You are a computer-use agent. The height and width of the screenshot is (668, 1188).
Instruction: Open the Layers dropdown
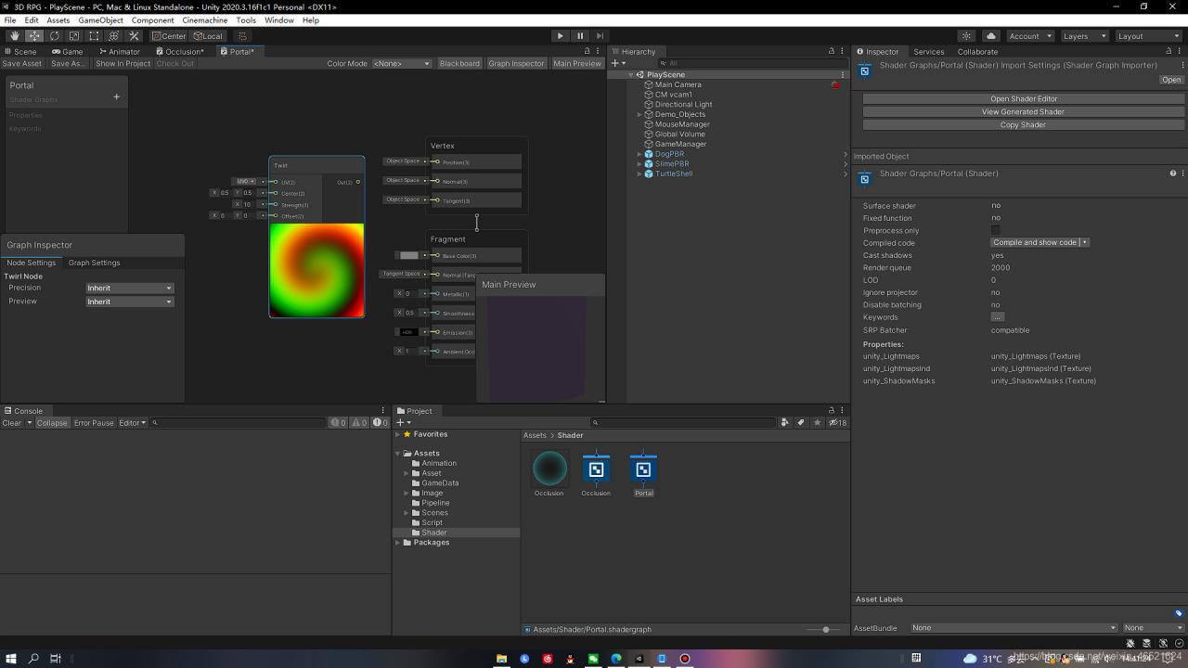(x=1084, y=36)
